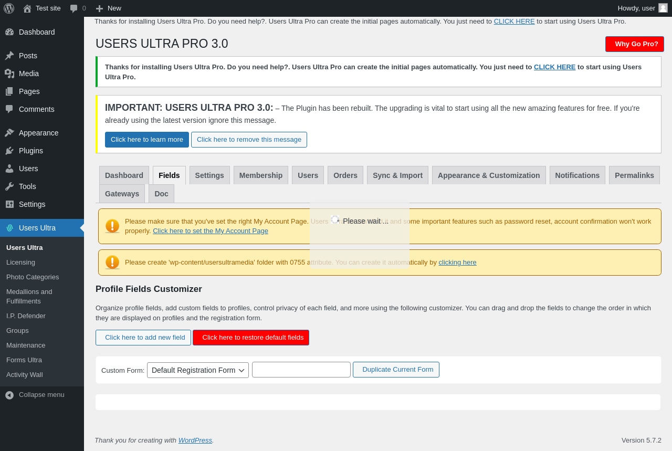672x451 pixels.
Task: Click the Posts pushpin icon
Action: pos(9,56)
